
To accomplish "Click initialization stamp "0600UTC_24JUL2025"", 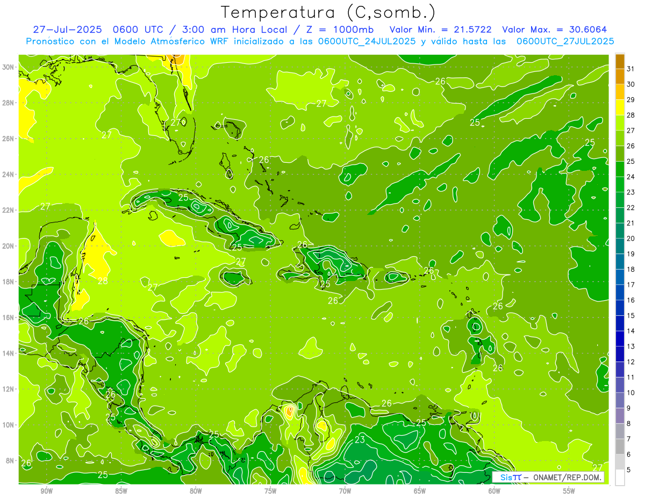I will pyautogui.click(x=367, y=41).
